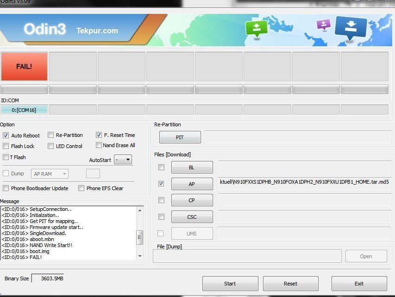Image resolution: width=395 pixels, height=297 pixels.
Task: Check the UMS file checkbox
Action: tap(160, 233)
